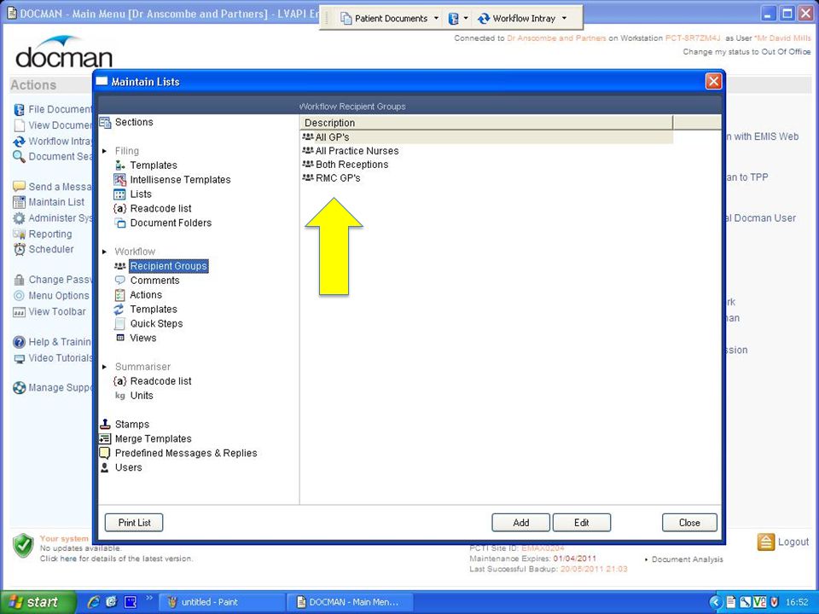Click the Views icon under Workflow
This screenshot has height=614, width=819.
coord(120,338)
